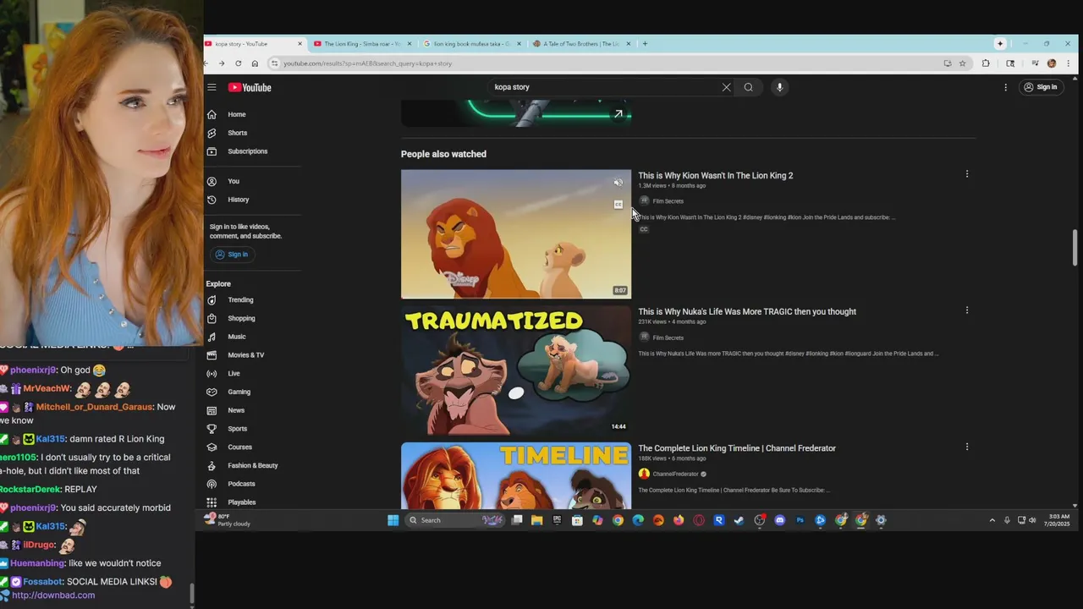
Task: Toggle captions on Kion video thumbnail
Action: pyautogui.click(x=618, y=205)
